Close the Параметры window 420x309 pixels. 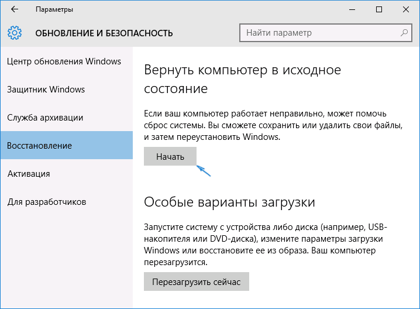[x=405, y=9]
